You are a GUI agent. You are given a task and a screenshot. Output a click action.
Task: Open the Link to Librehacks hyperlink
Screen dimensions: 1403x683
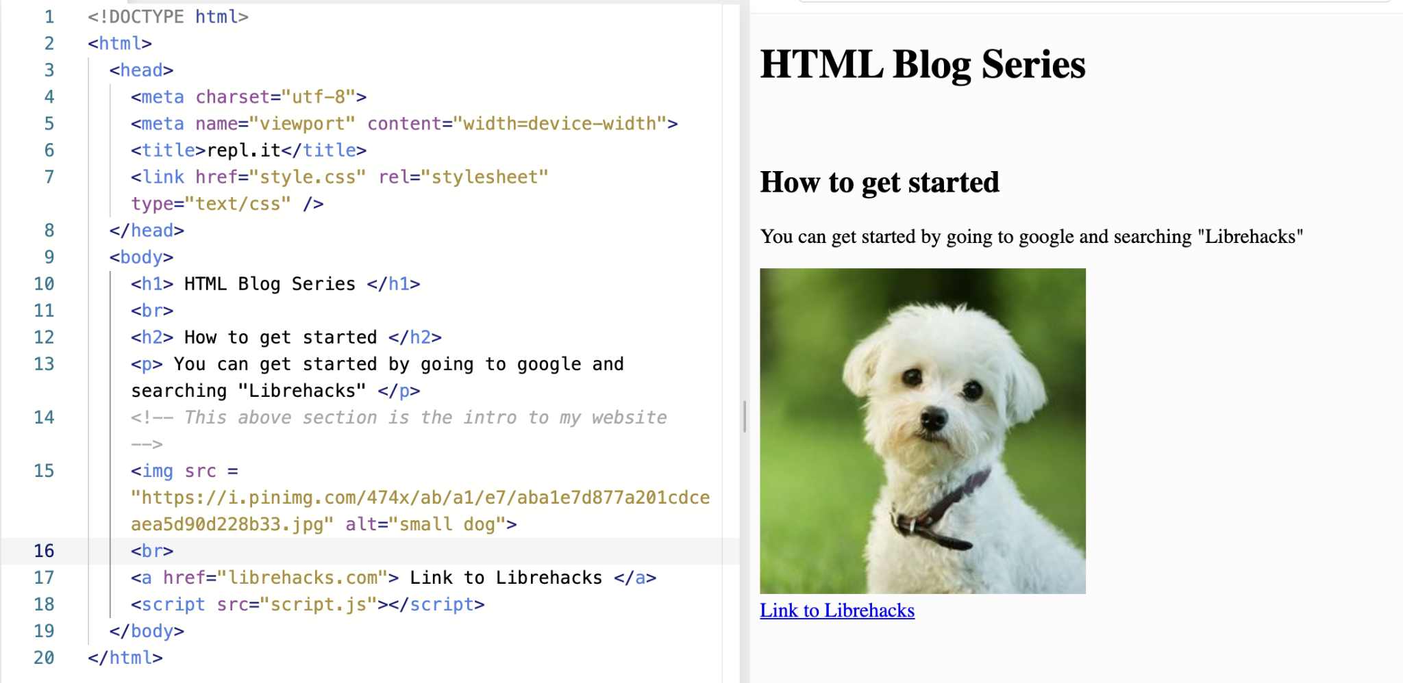point(837,610)
